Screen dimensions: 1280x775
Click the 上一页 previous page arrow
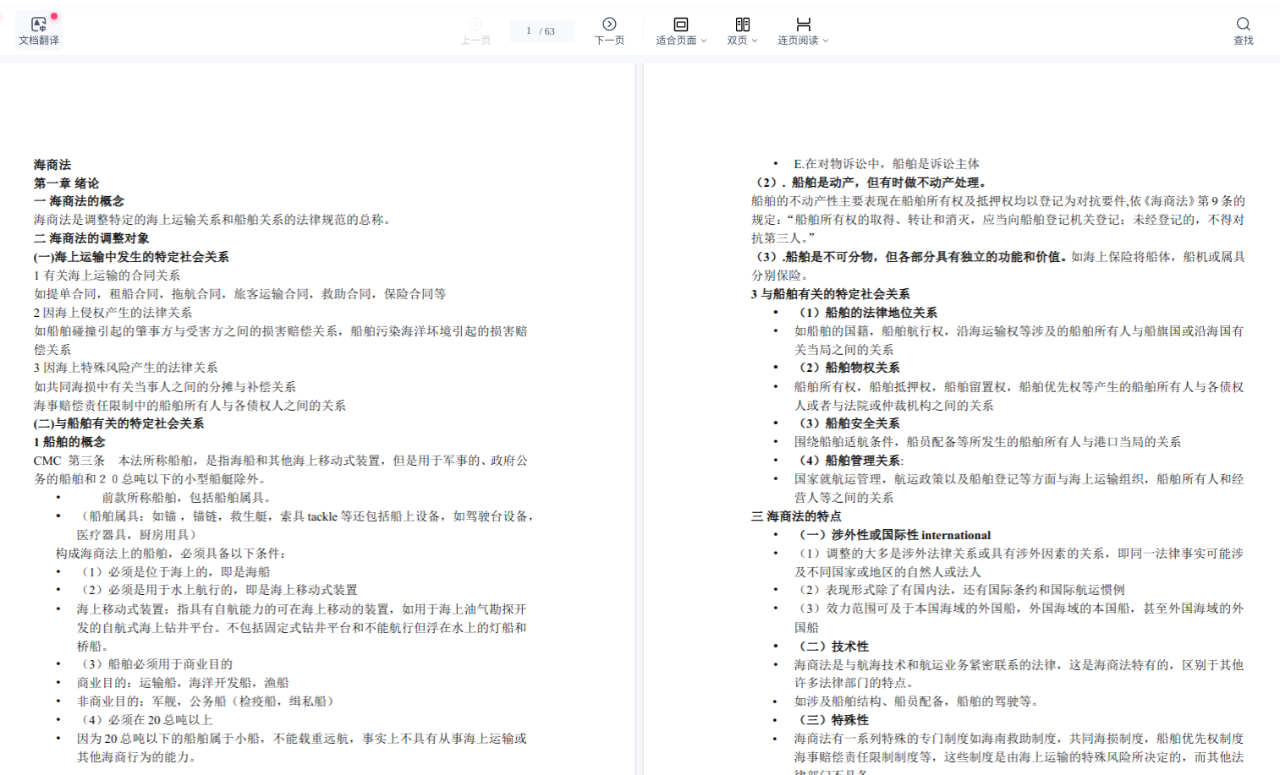tap(475, 25)
